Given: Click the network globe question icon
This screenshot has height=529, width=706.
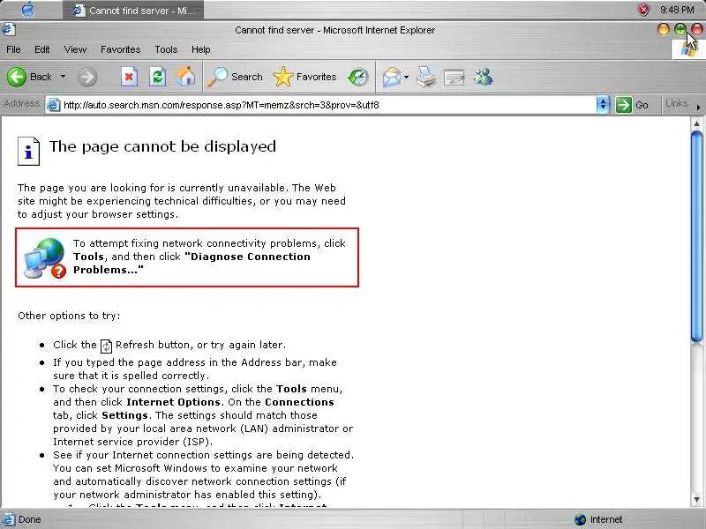Looking at the screenshot, I should [45, 258].
